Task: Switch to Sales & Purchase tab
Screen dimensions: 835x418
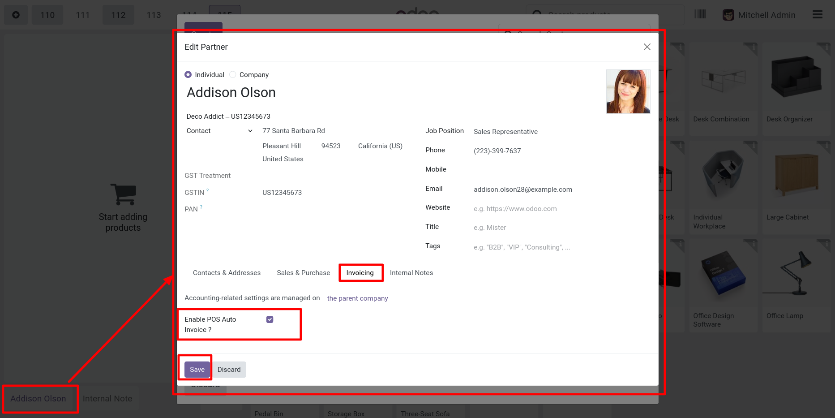Action: [x=303, y=273]
